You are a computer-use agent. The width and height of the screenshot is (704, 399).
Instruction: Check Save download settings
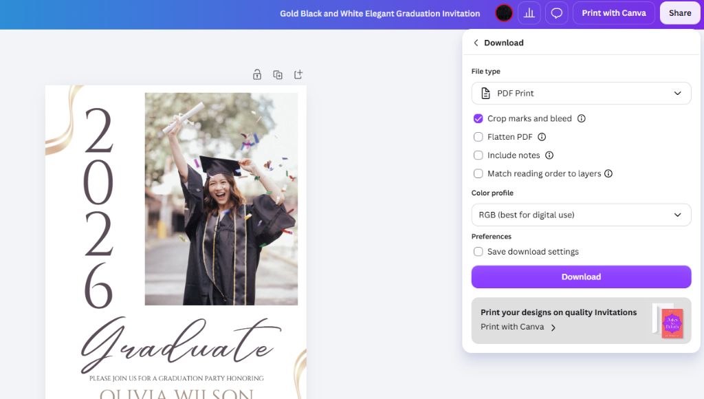478,252
